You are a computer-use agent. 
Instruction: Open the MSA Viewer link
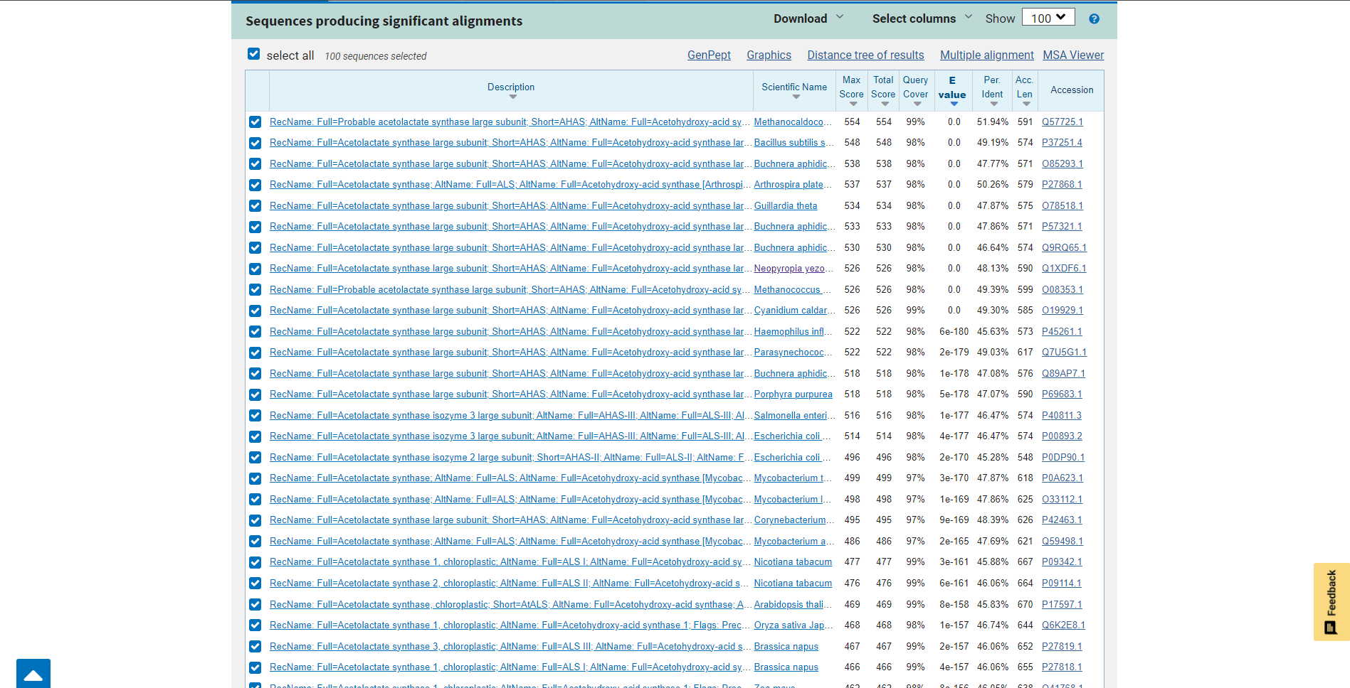pos(1073,55)
